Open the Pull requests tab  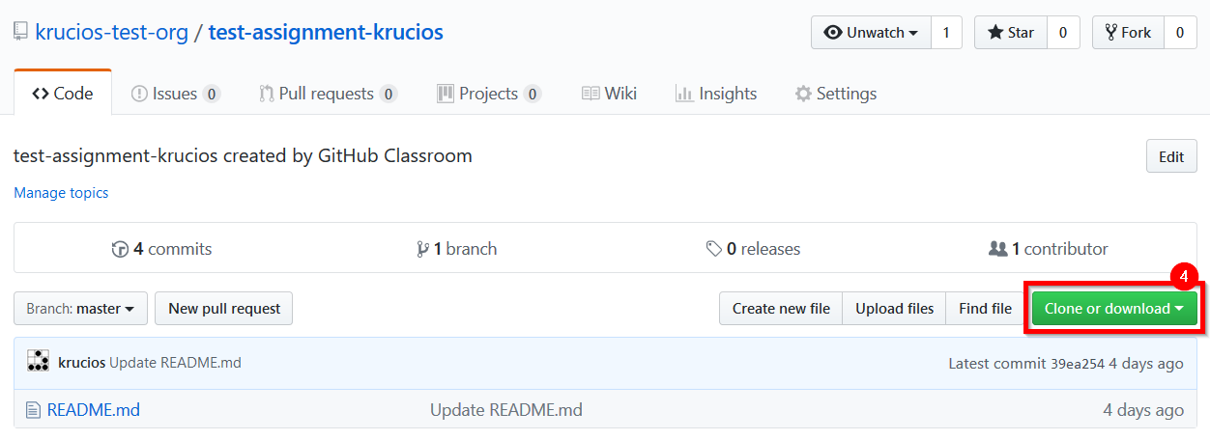pyautogui.click(x=329, y=94)
